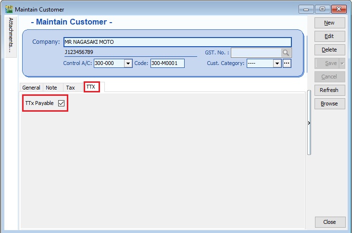Click the J123456789 registration field
Image resolution: width=352 pixels, height=233 pixels.
click(x=130, y=52)
